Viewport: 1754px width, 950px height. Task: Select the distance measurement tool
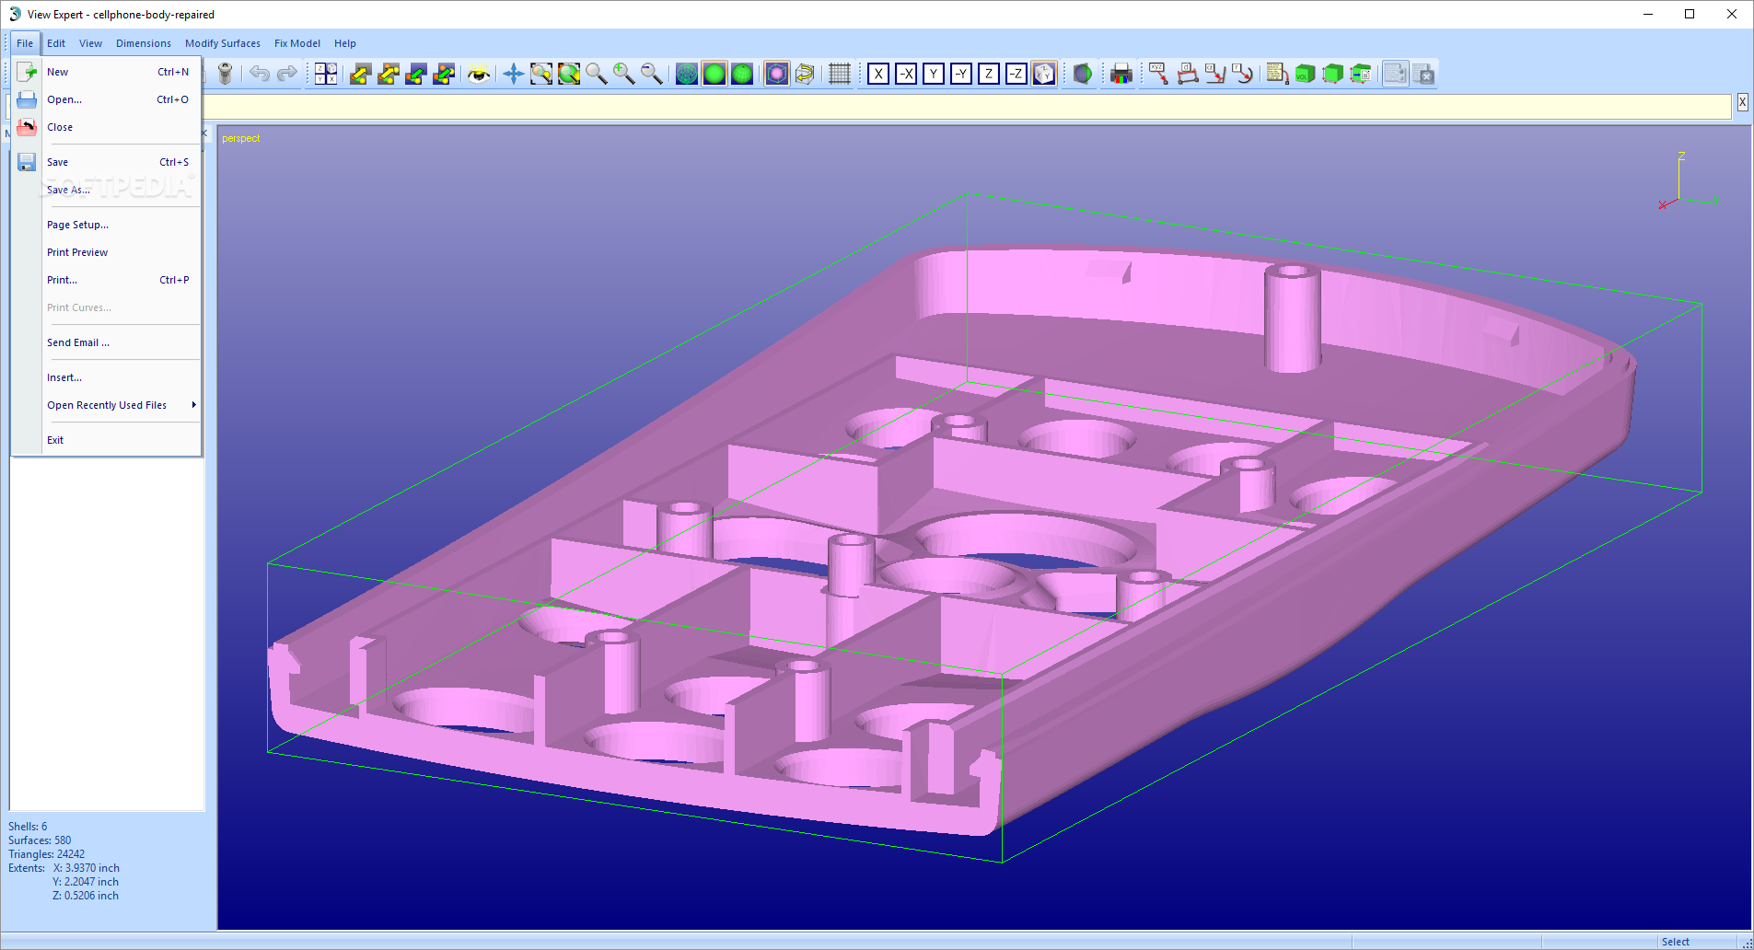[1188, 74]
